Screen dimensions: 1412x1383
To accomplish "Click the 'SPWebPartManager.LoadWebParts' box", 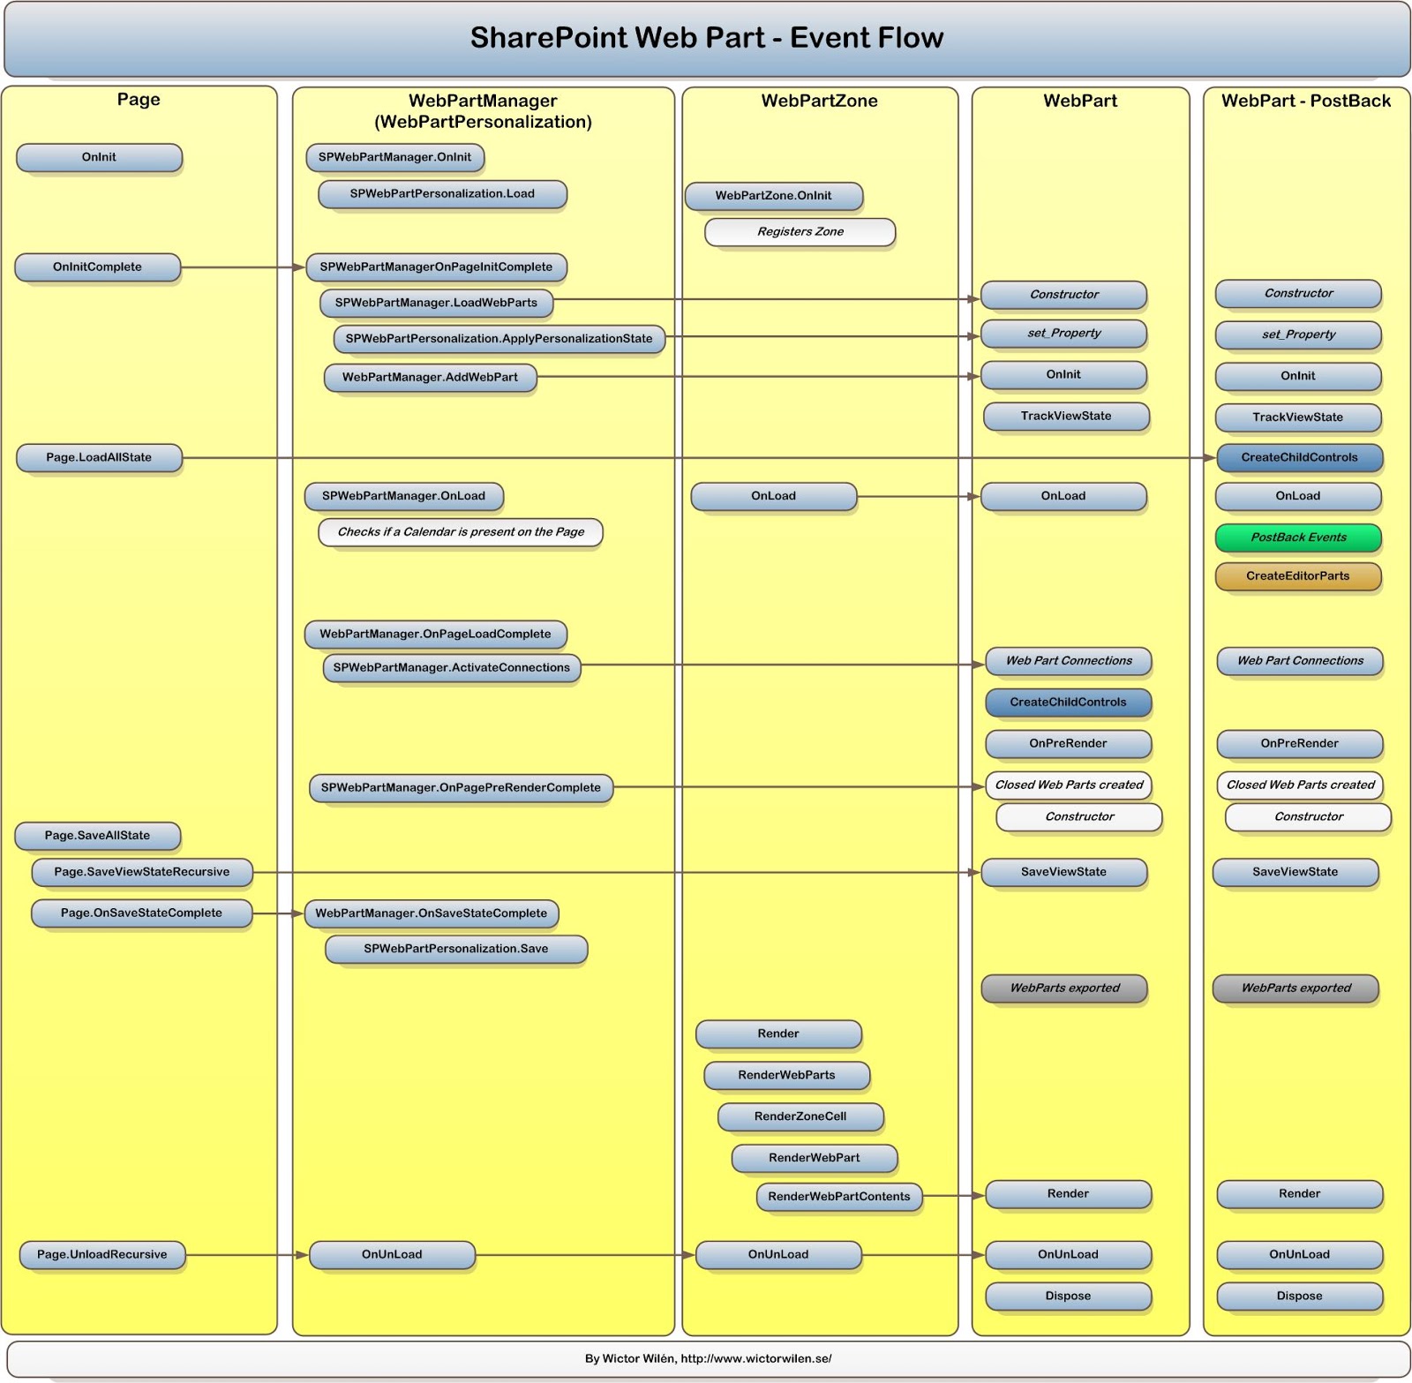I will coord(437,304).
